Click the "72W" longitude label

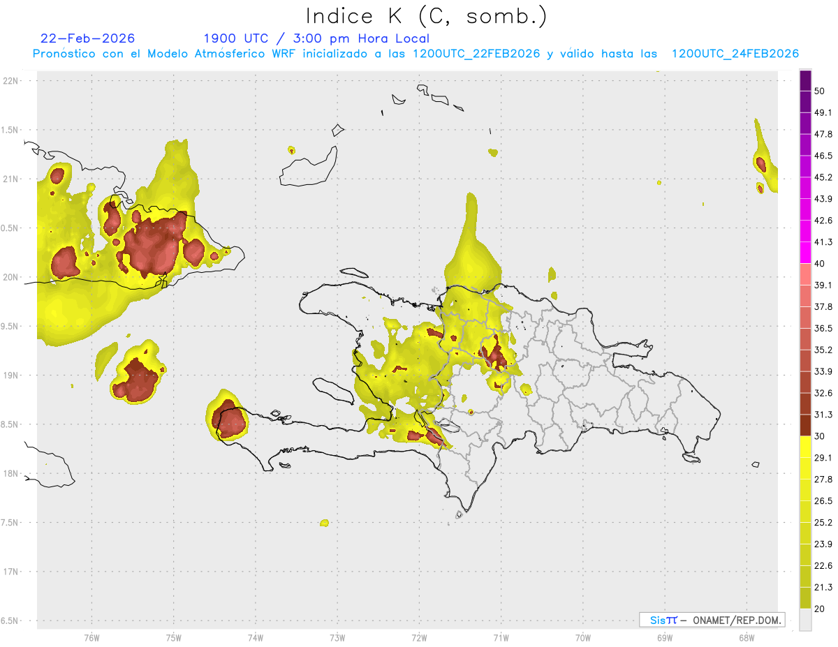[x=419, y=638]
